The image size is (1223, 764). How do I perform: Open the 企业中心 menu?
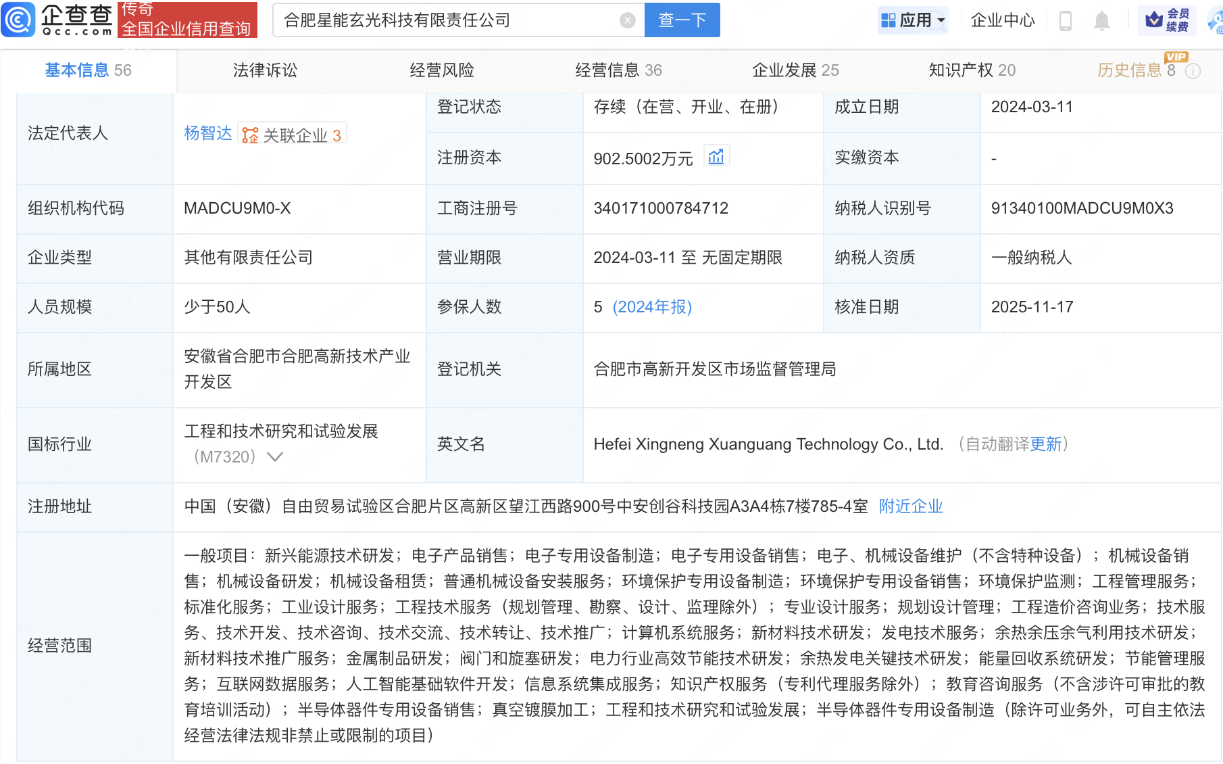coord(1002,21)
